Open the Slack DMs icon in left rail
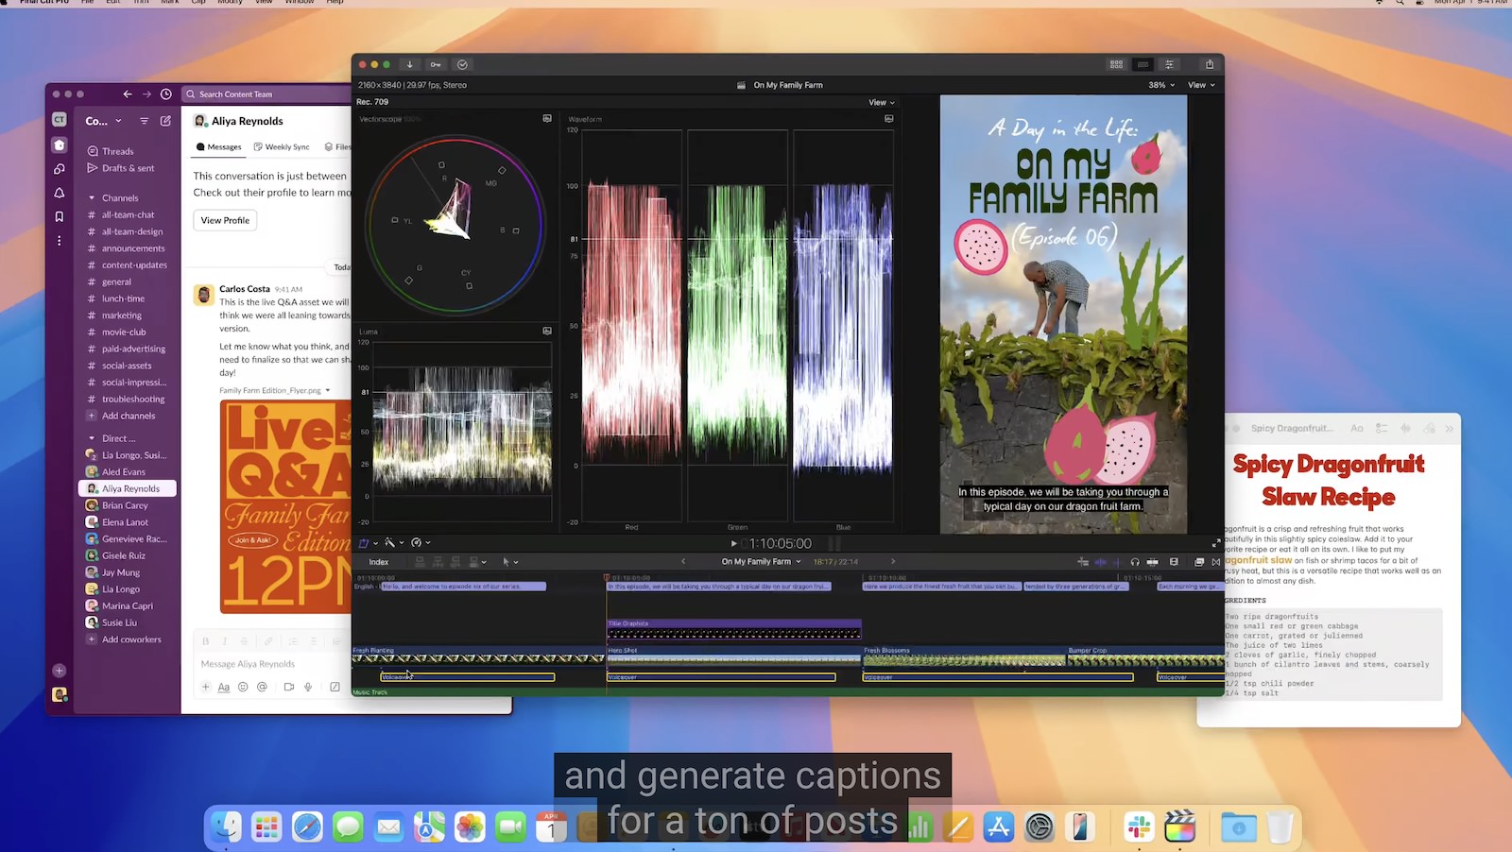Screen dimensions: 1512x852 pos(60,169)
